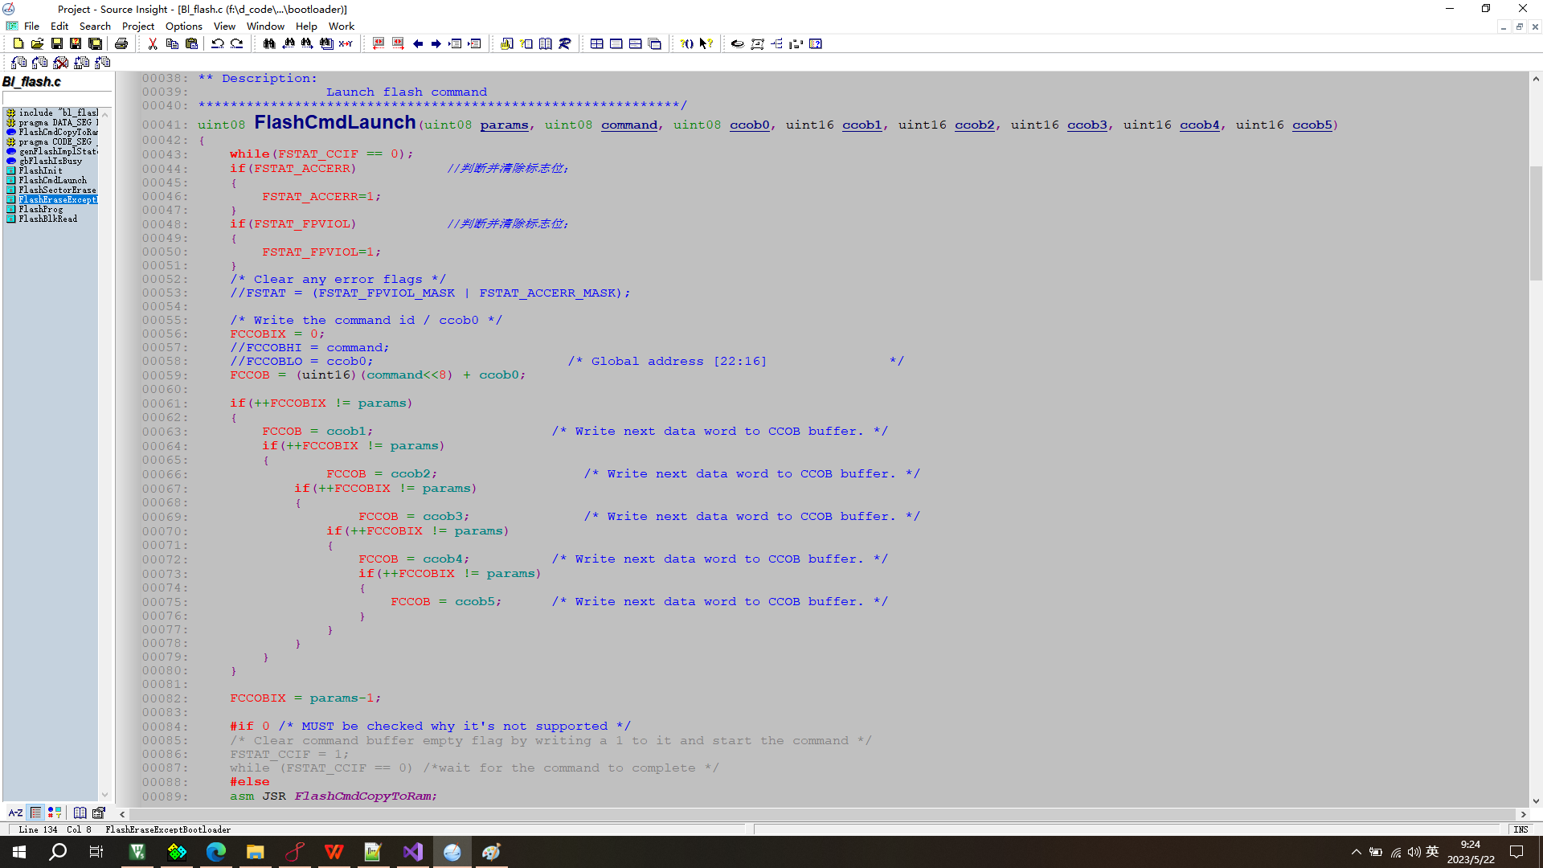The height and width of the screenshot is (868, 1543).
Task: Open the Search menu
Action: pyautogui.click(x=95, y=27)
